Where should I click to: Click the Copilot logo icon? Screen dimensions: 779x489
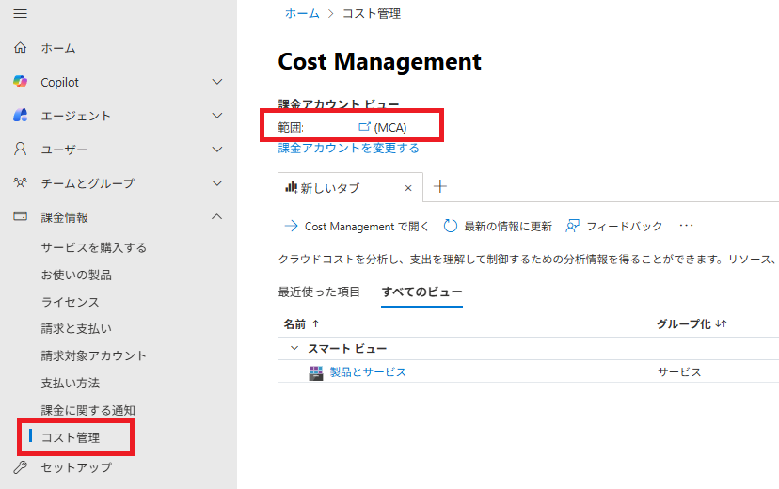(20, 82)
